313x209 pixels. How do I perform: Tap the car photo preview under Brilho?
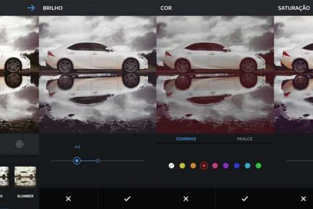[x=98, y=74]
